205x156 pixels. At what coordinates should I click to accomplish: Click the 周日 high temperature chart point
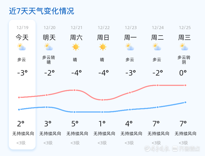[x=102, y=100]
